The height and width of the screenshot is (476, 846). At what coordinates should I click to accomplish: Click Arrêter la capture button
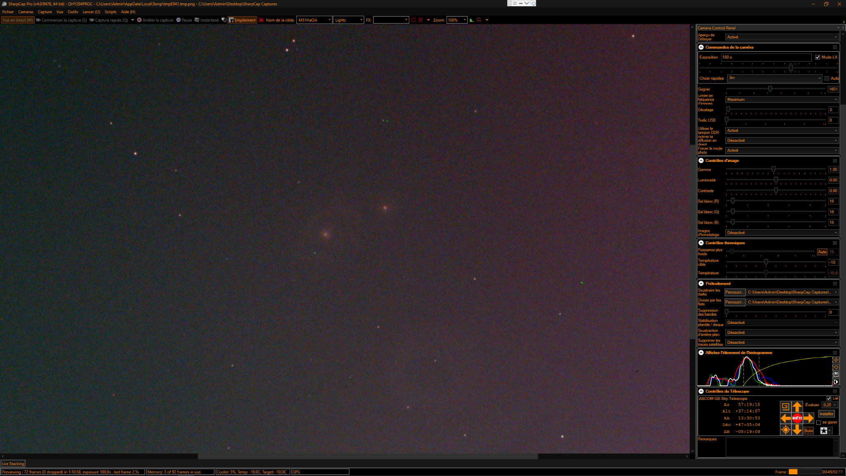[x=155, y=20]
